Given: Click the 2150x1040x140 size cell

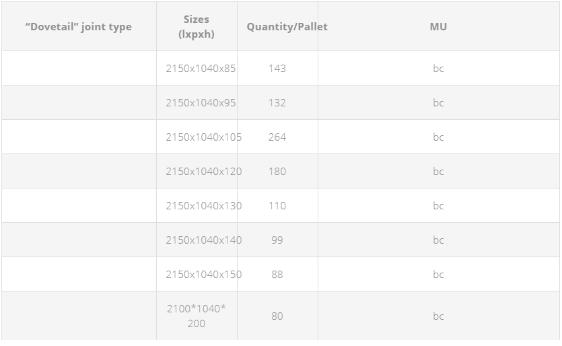Looking at the screenshot, I should (197, 240).
